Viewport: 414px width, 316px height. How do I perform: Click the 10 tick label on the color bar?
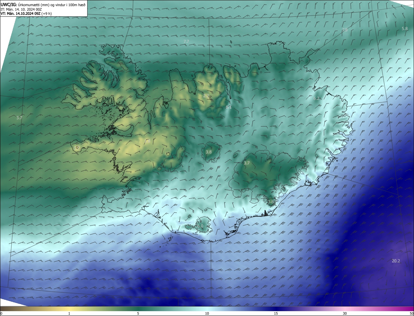(x=207, y=313)
